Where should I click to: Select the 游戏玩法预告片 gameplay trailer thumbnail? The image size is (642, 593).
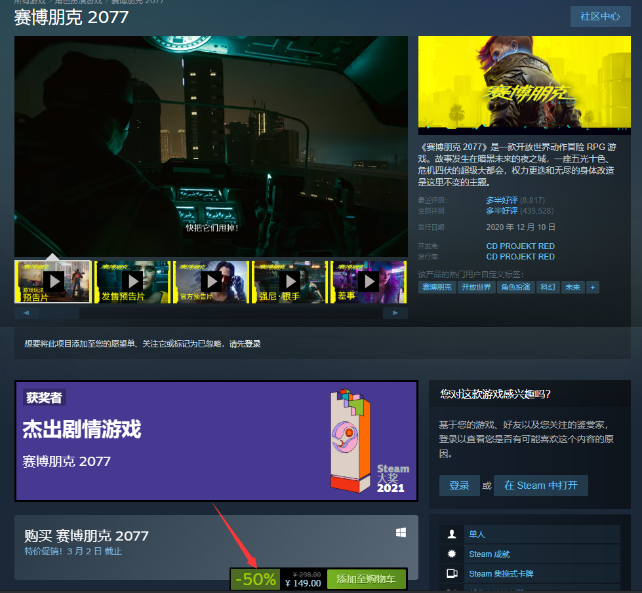(x=54, y=282)
